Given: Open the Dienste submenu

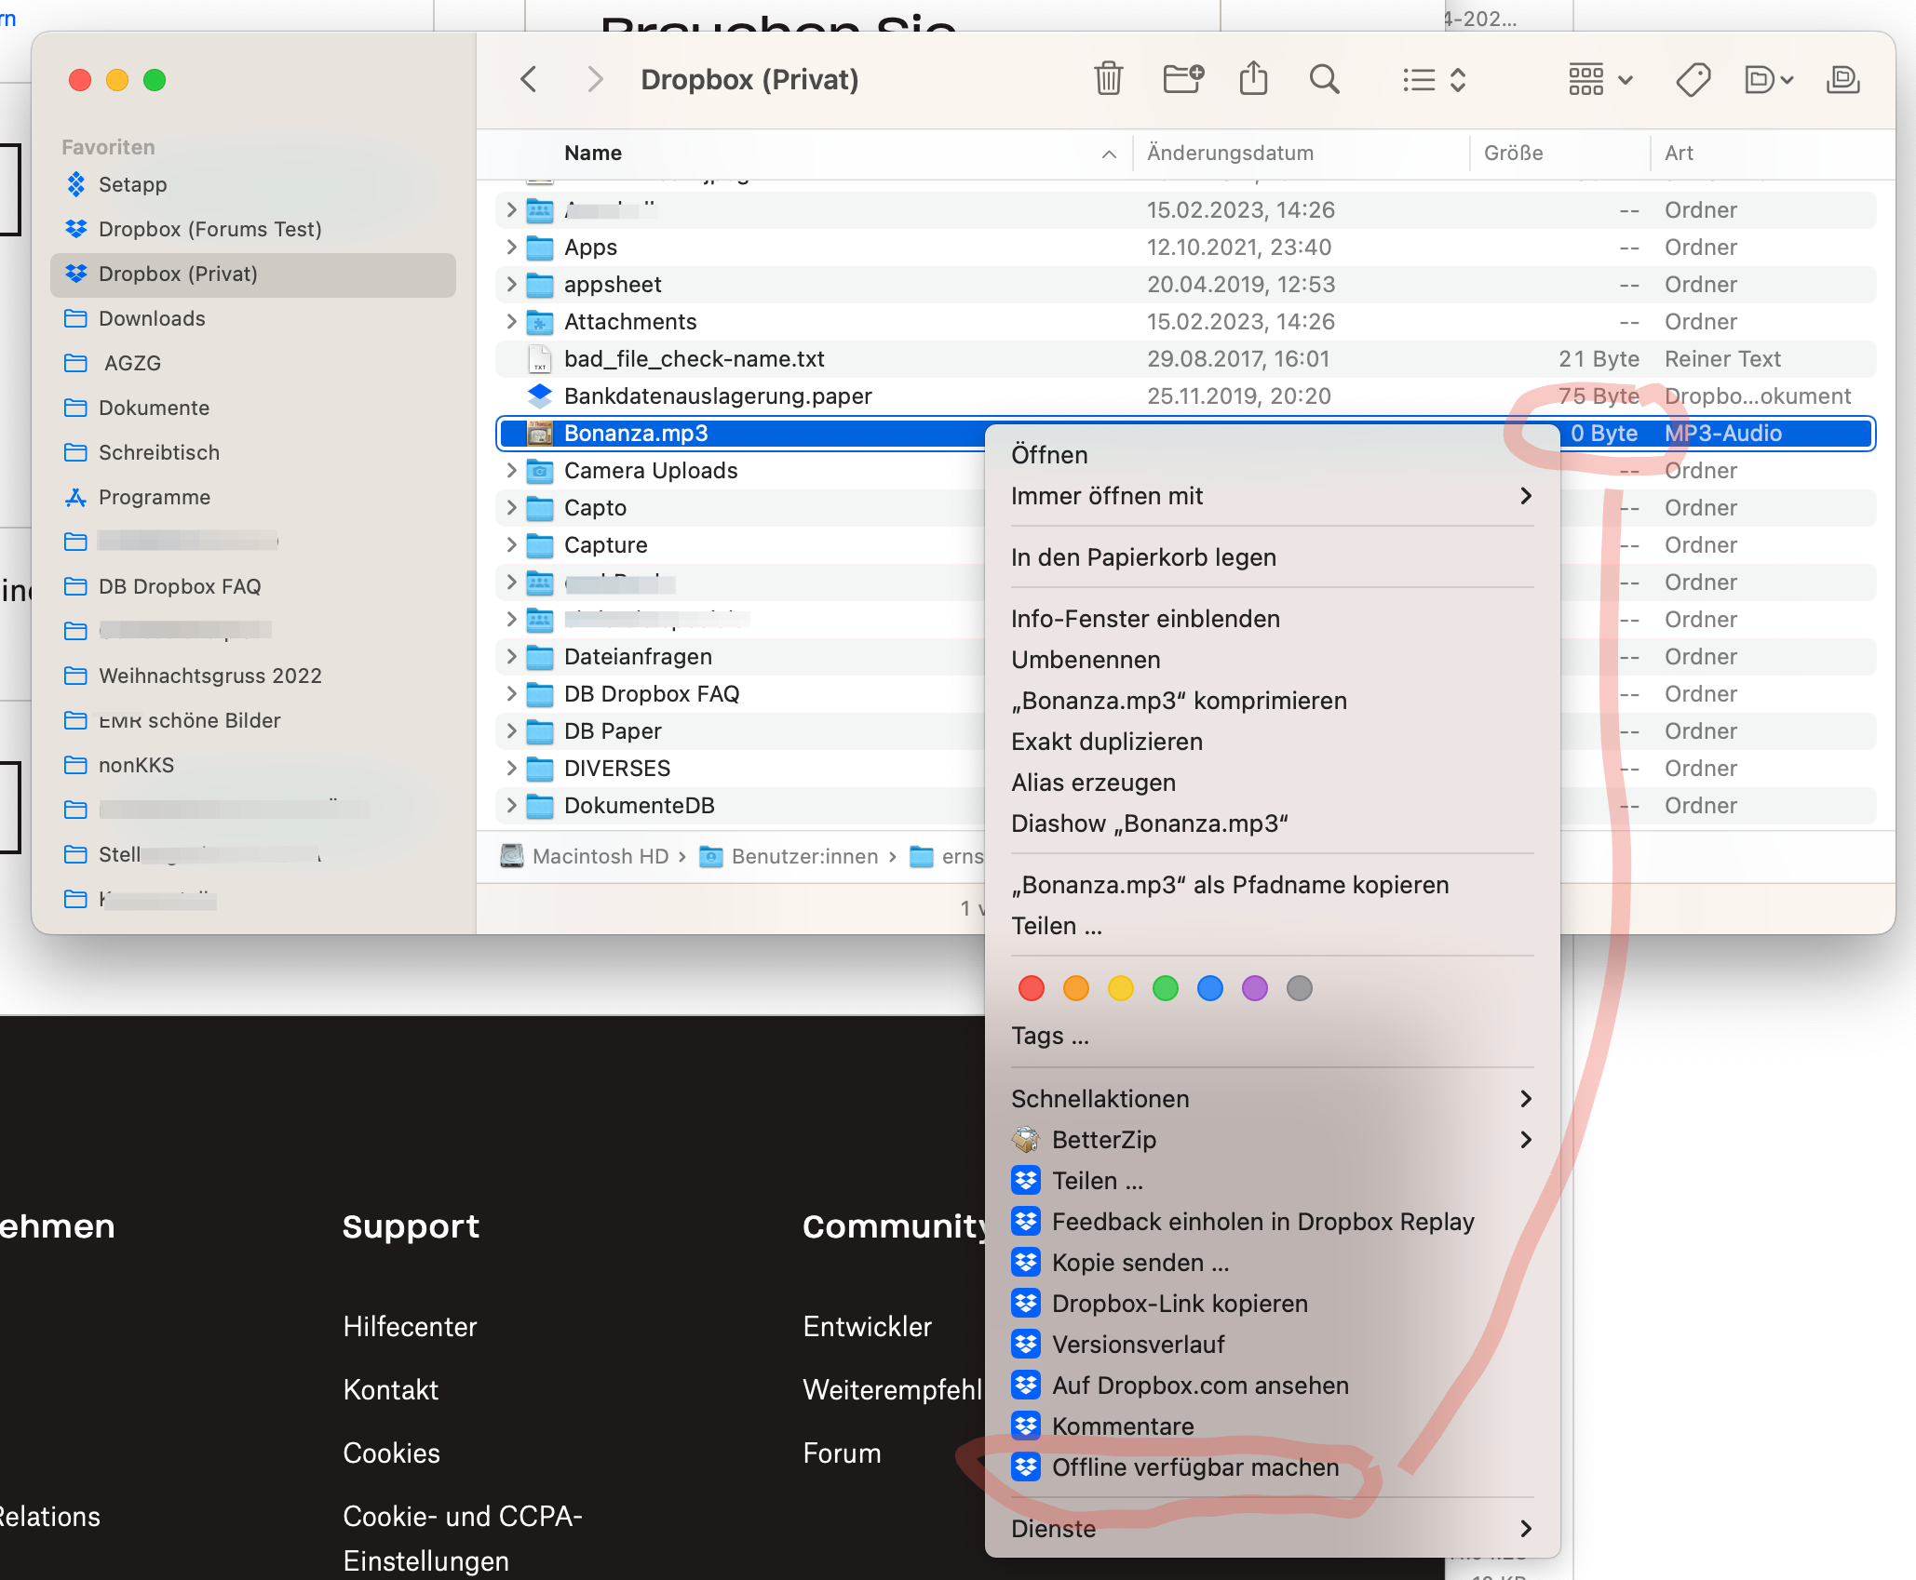Looking at the screenshot, I should point(1272,1529).
